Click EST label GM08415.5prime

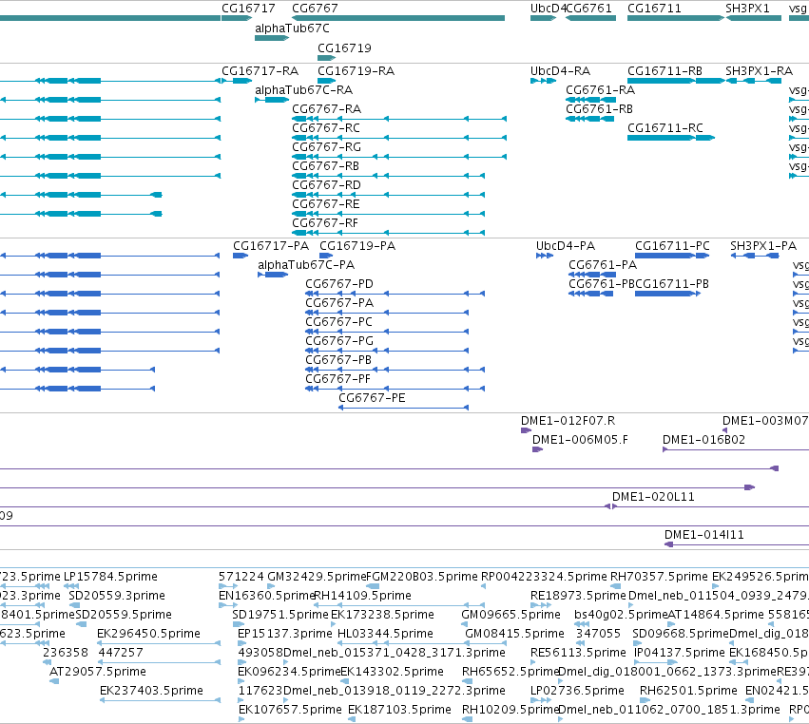click(x=514, y=634)
